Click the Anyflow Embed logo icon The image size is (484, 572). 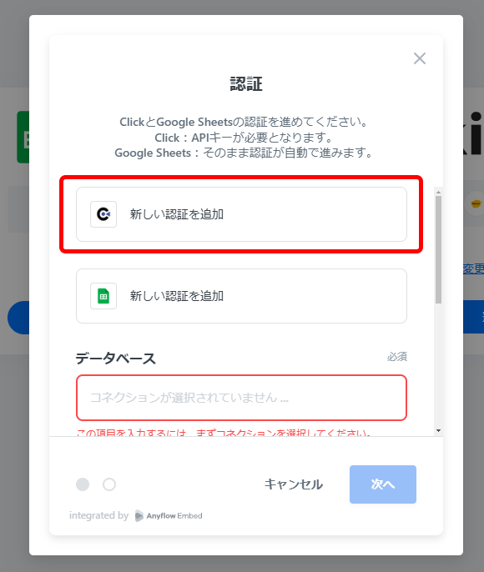coord(139,516)
